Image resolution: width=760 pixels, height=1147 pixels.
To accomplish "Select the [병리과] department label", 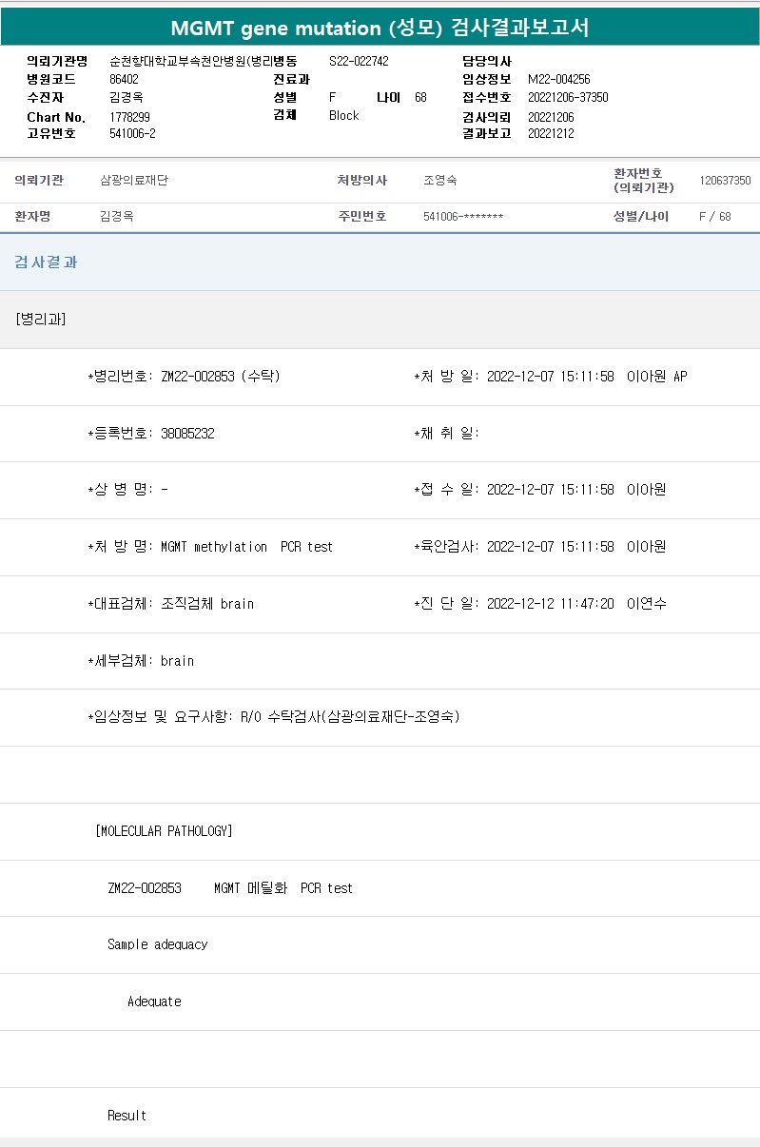I will coord(40,320).
